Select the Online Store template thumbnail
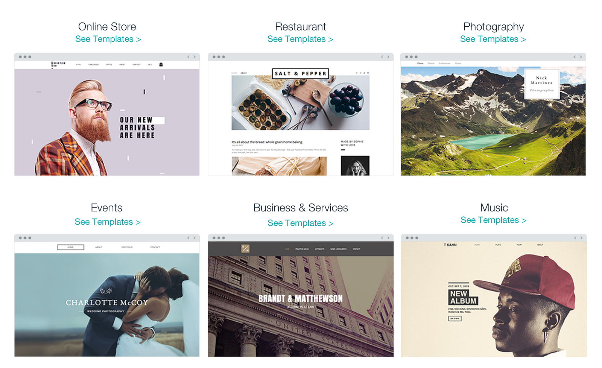Viewport: 602px width, 368px height. pos(107,114)
